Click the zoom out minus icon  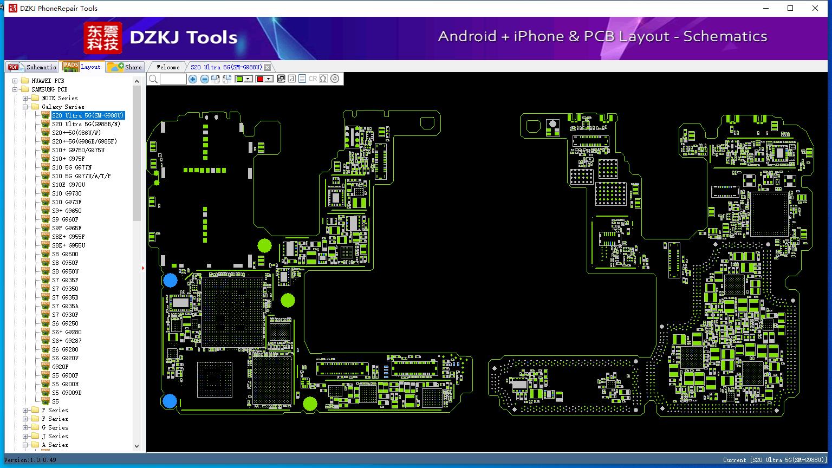pos(205,79)
